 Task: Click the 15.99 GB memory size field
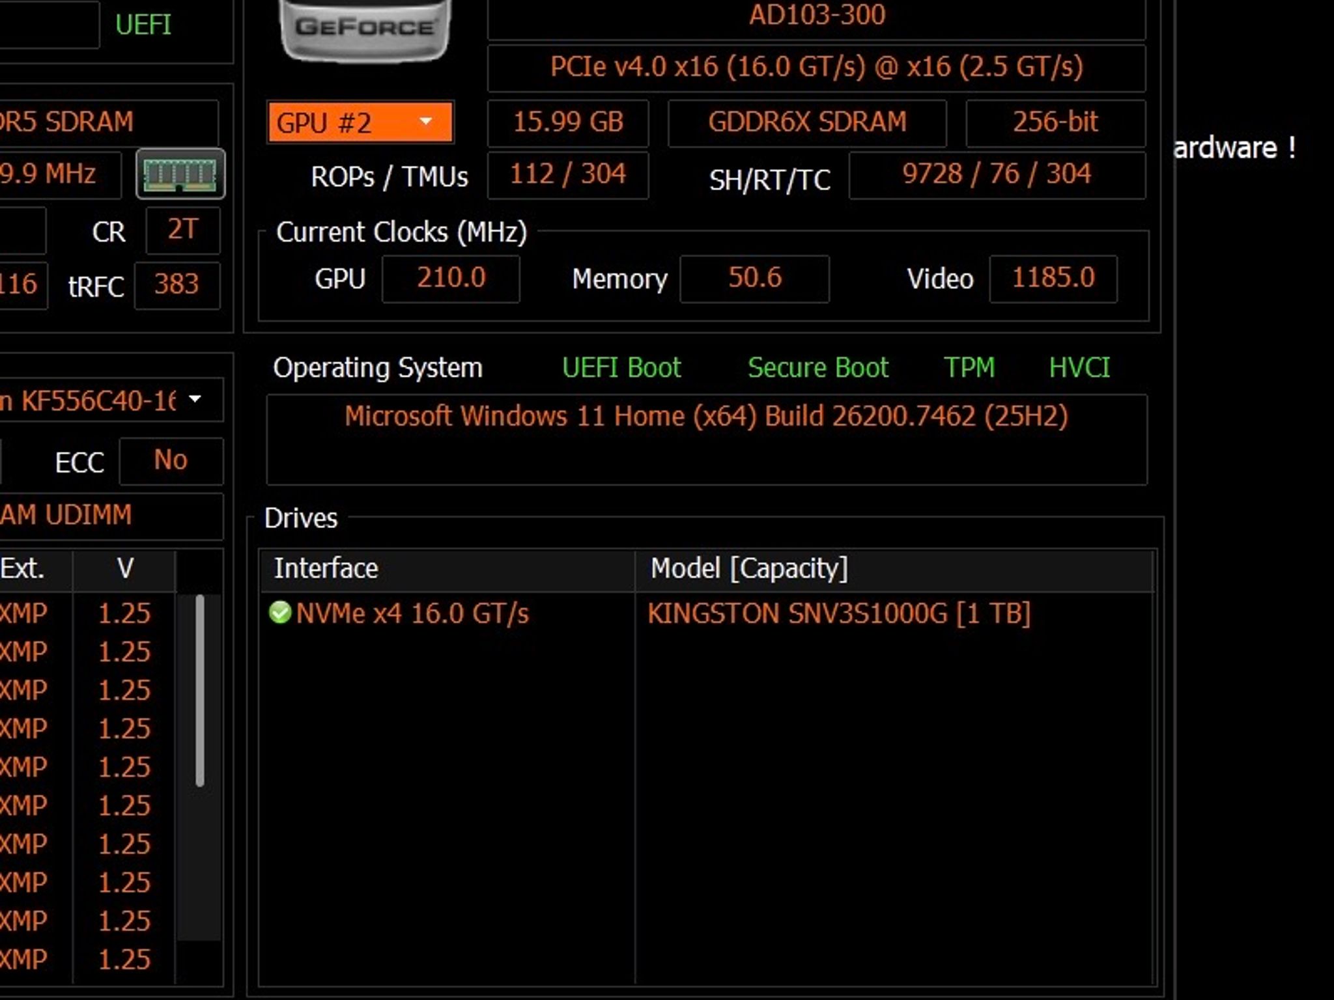pyautogui.click(x=568, y=122)
